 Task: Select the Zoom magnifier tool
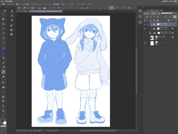pyautogui.click(x=3, y=14)
